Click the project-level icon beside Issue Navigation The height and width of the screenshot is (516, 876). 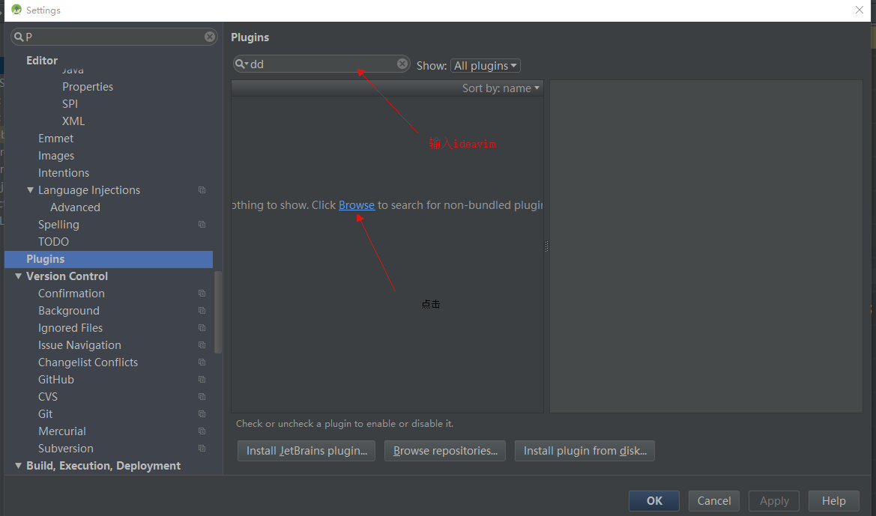202,345
